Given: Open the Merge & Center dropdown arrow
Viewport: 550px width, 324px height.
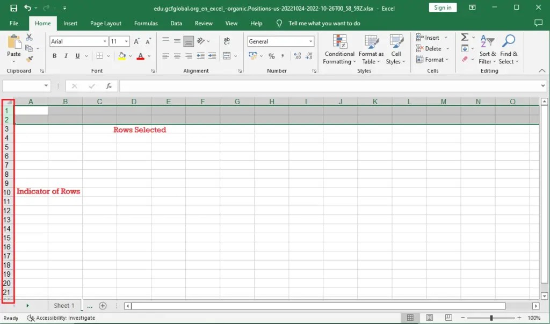Looking at the screenshot, I should tap(235, 56).
